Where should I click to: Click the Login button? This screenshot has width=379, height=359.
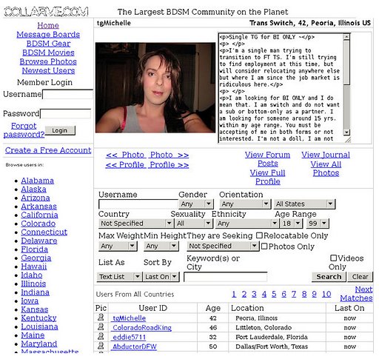tap(60, 130)
